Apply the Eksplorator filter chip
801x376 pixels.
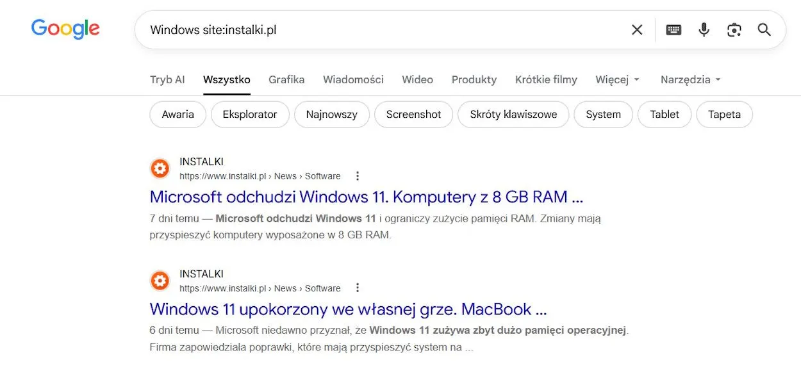250,115
